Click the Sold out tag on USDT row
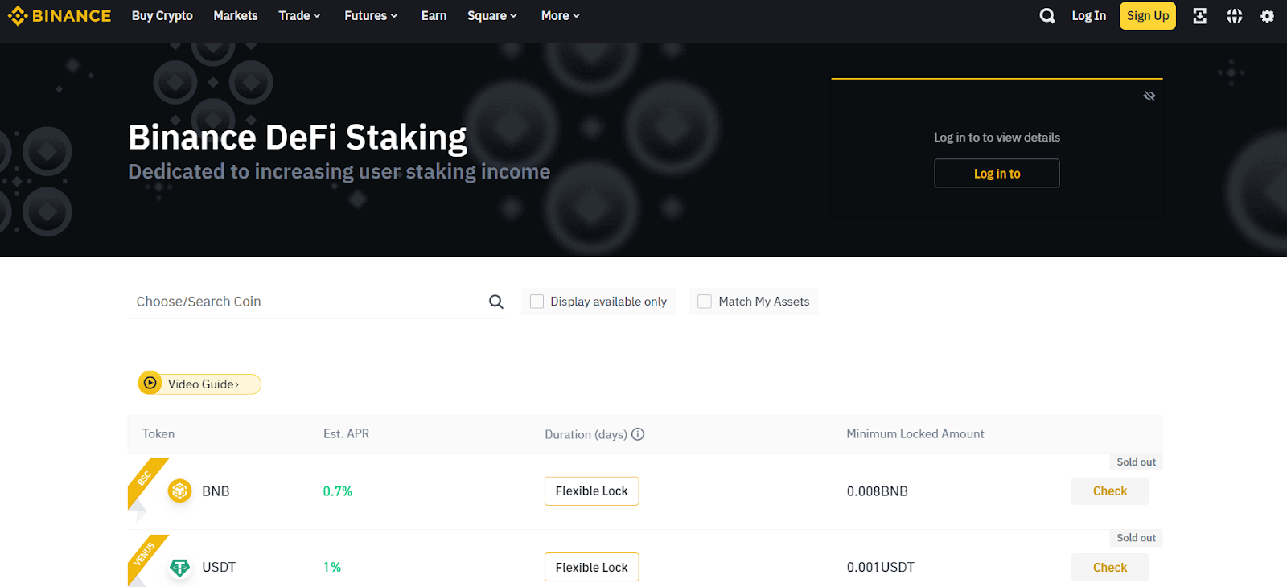This screenshot has height=587, width=1287. [1137, 538]
